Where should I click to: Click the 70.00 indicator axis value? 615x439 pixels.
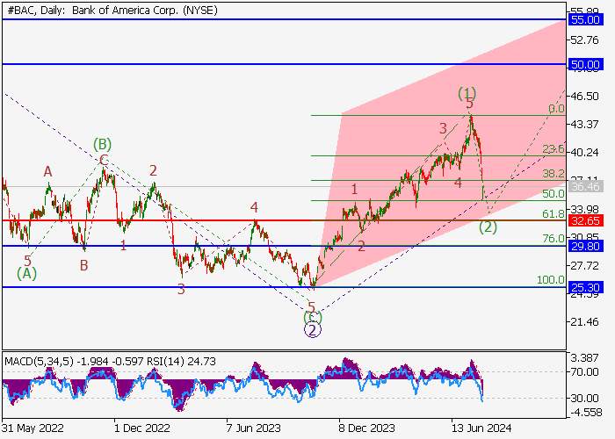point(585,371)
